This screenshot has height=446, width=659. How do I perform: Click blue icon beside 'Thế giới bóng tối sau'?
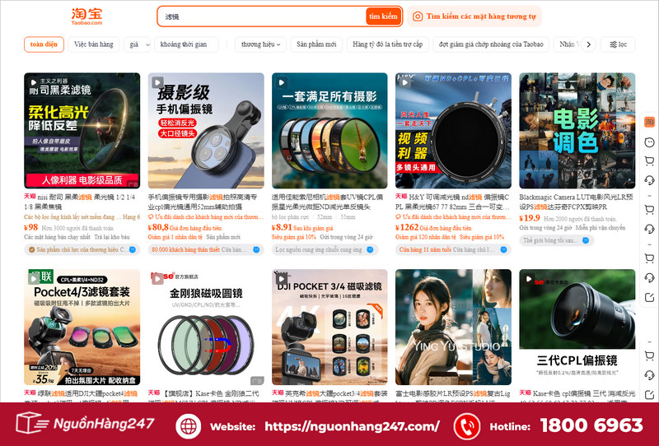click(586, 240)
